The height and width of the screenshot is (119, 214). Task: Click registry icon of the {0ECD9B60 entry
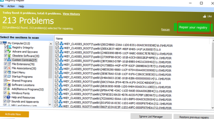tap(62, 44)
